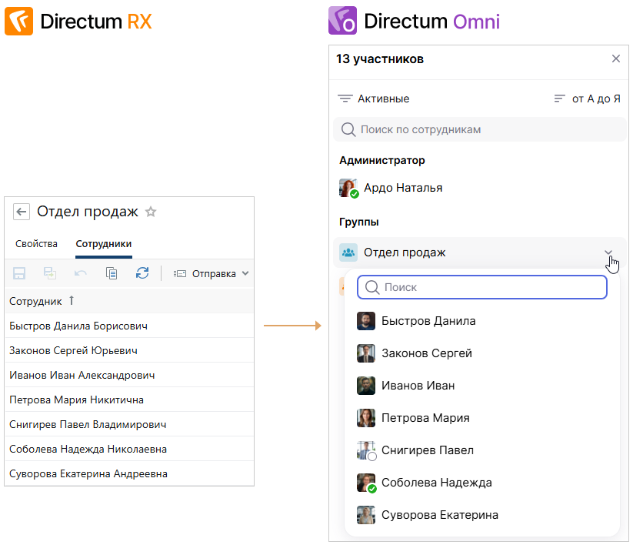Refresh the employee list
633x545 pixels.
click(x=142, y=273)
